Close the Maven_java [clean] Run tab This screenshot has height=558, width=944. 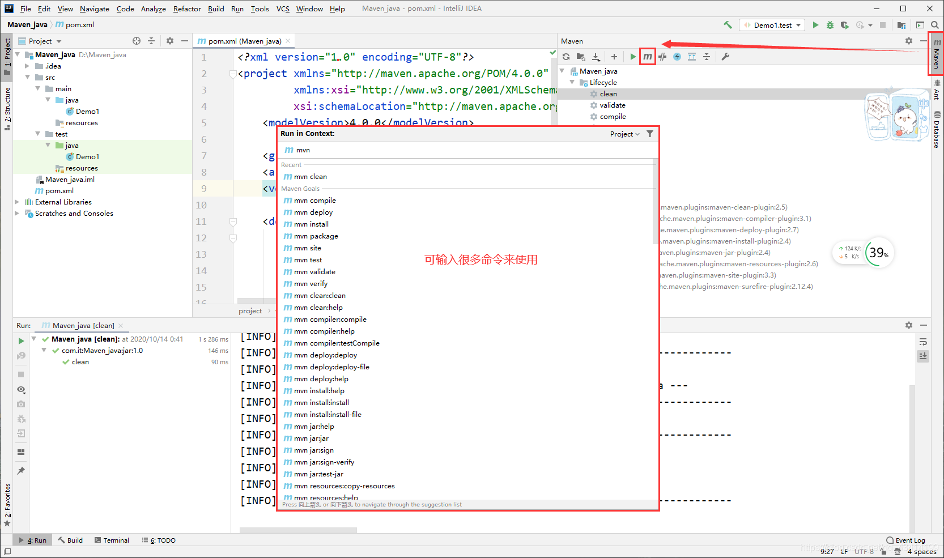pos(121,326)
